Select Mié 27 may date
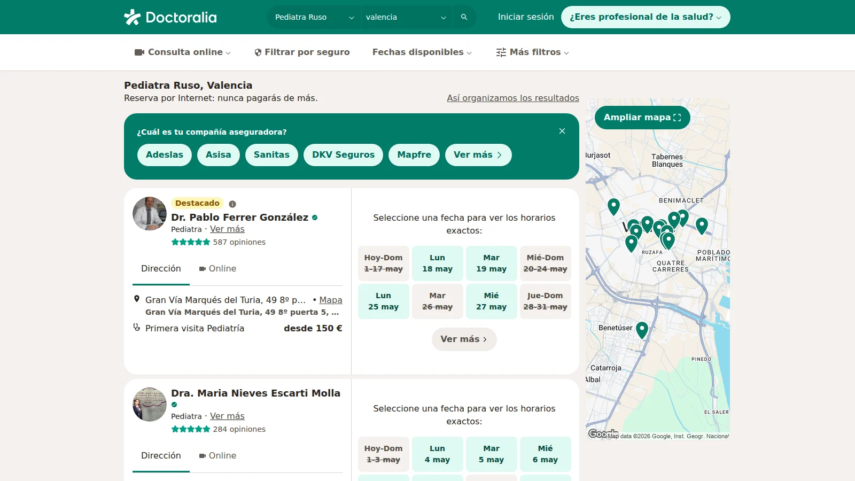The width and height of the screenshot is (855, 481). (x=491, y=301)
